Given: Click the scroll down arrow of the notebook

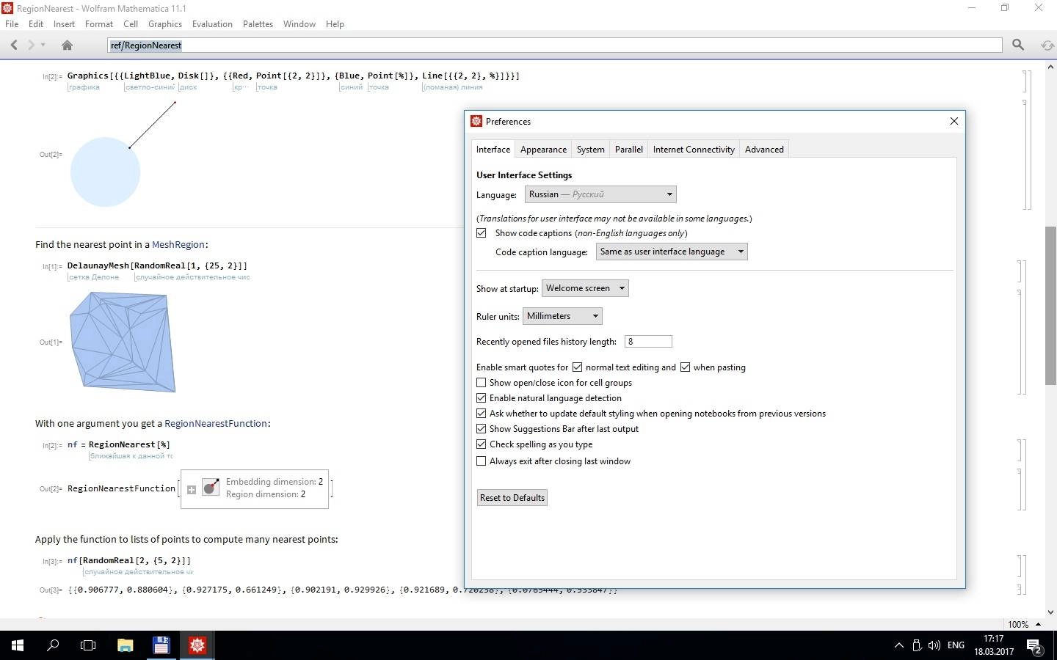Looking at the screenshot, I should pyautogui.click(x=1051, y=612).
